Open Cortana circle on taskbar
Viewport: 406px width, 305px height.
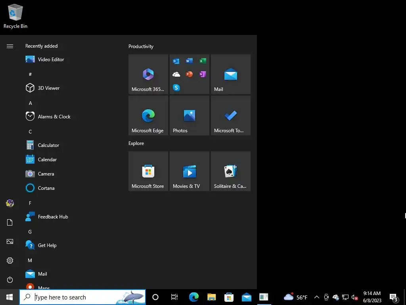coord(155,297)
